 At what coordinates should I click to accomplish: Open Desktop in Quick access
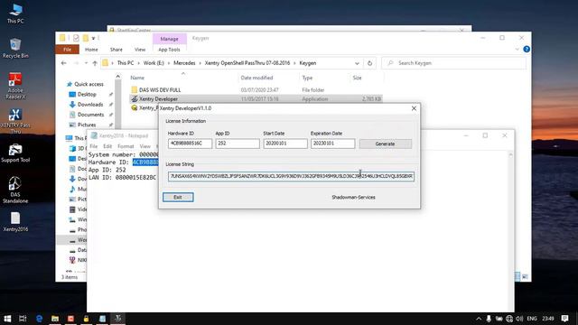pyautogui.click(x=87, y=94)
